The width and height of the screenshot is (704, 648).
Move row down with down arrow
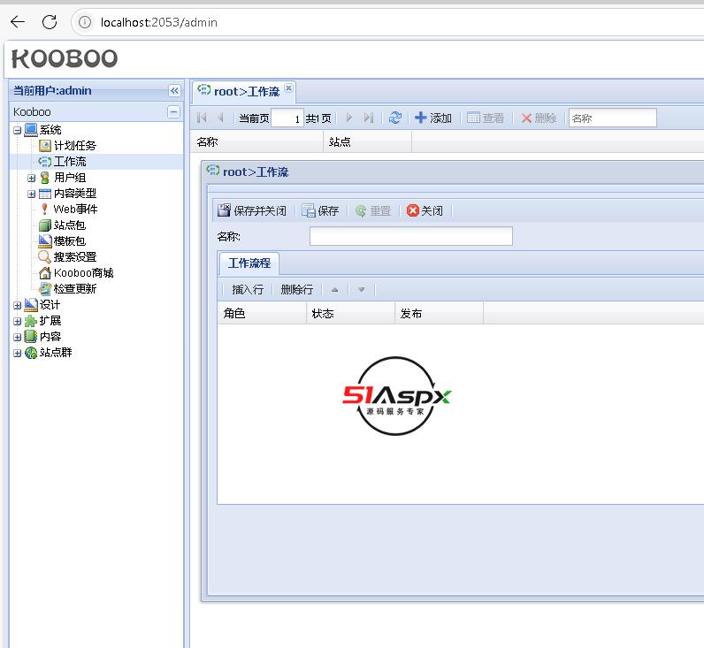click(x=362, y=290)
